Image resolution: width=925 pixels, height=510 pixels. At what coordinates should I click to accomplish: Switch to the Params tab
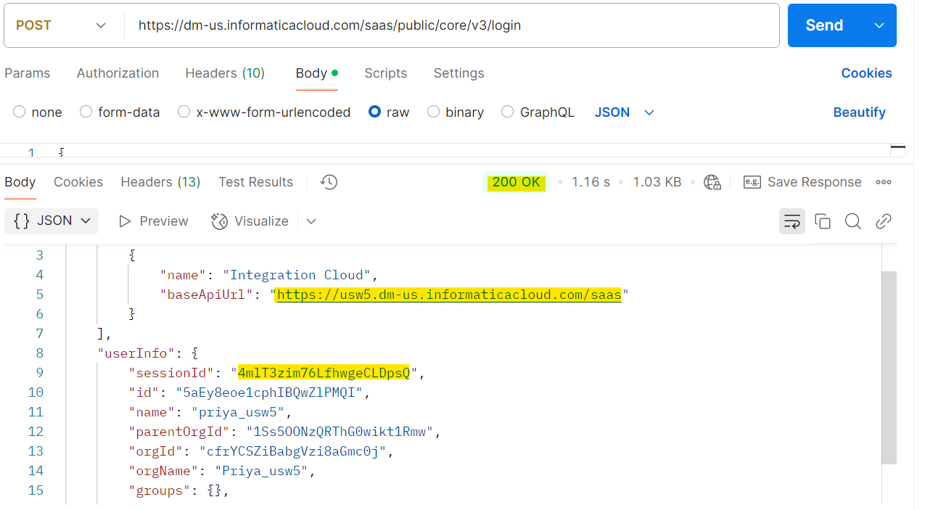tap(28, 73)
